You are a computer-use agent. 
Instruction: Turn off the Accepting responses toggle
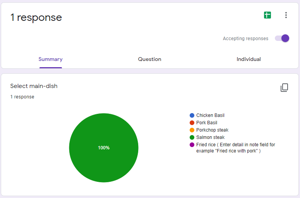[x=282, y=38]
